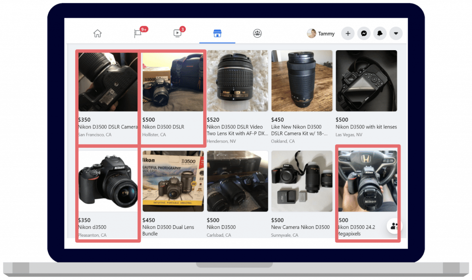Open the photo of camera in Honda car
This screenshot has height=280, width=472.
(x=367, y=181)
